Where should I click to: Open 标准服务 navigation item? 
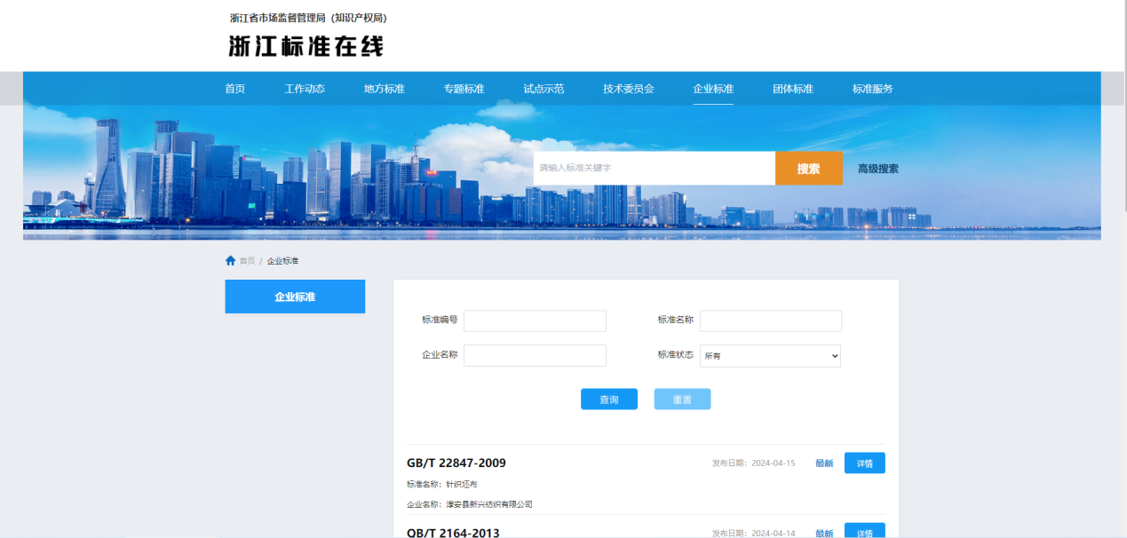[873, 89]
